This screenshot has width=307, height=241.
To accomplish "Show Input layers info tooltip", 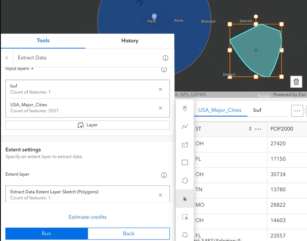I will pos(164,69).
